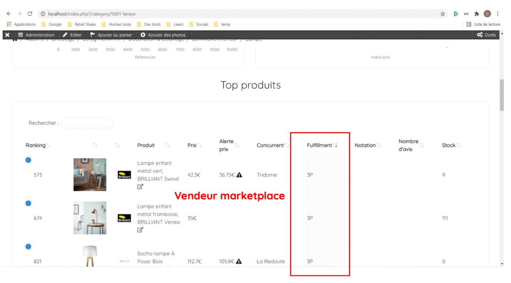Click price 112.7€ in third row
The image size is (511, 283).
click(x=195, y=261)
